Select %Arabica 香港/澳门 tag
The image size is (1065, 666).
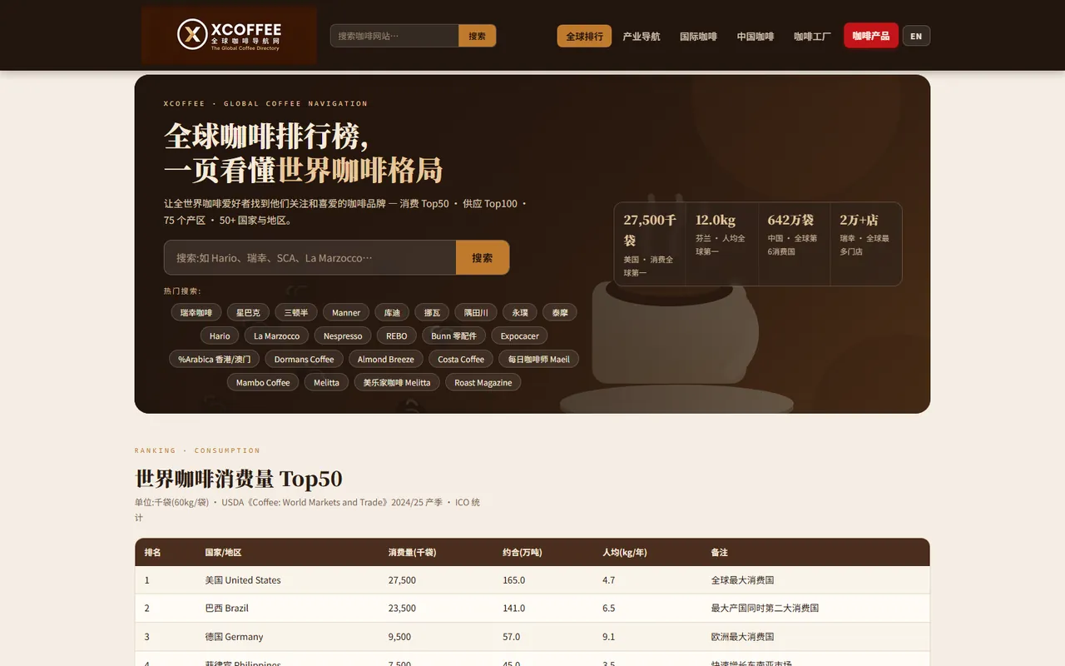click(215, 359)
